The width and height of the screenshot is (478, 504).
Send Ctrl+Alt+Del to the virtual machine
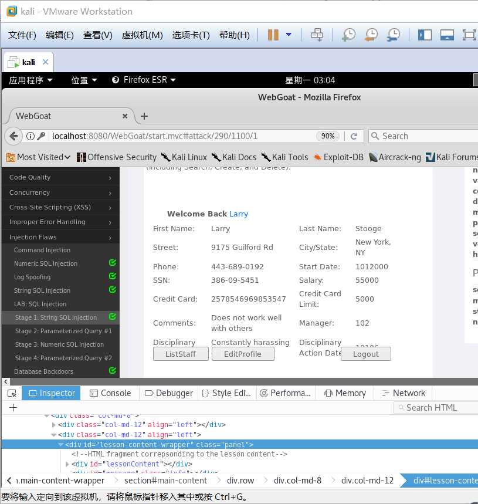pyautogui.click(x=317, y=35)
